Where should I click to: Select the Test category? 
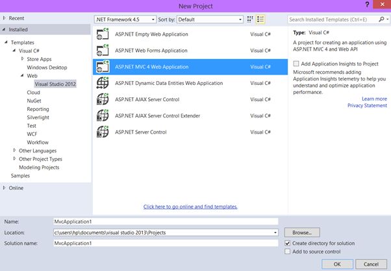[31, 126]
